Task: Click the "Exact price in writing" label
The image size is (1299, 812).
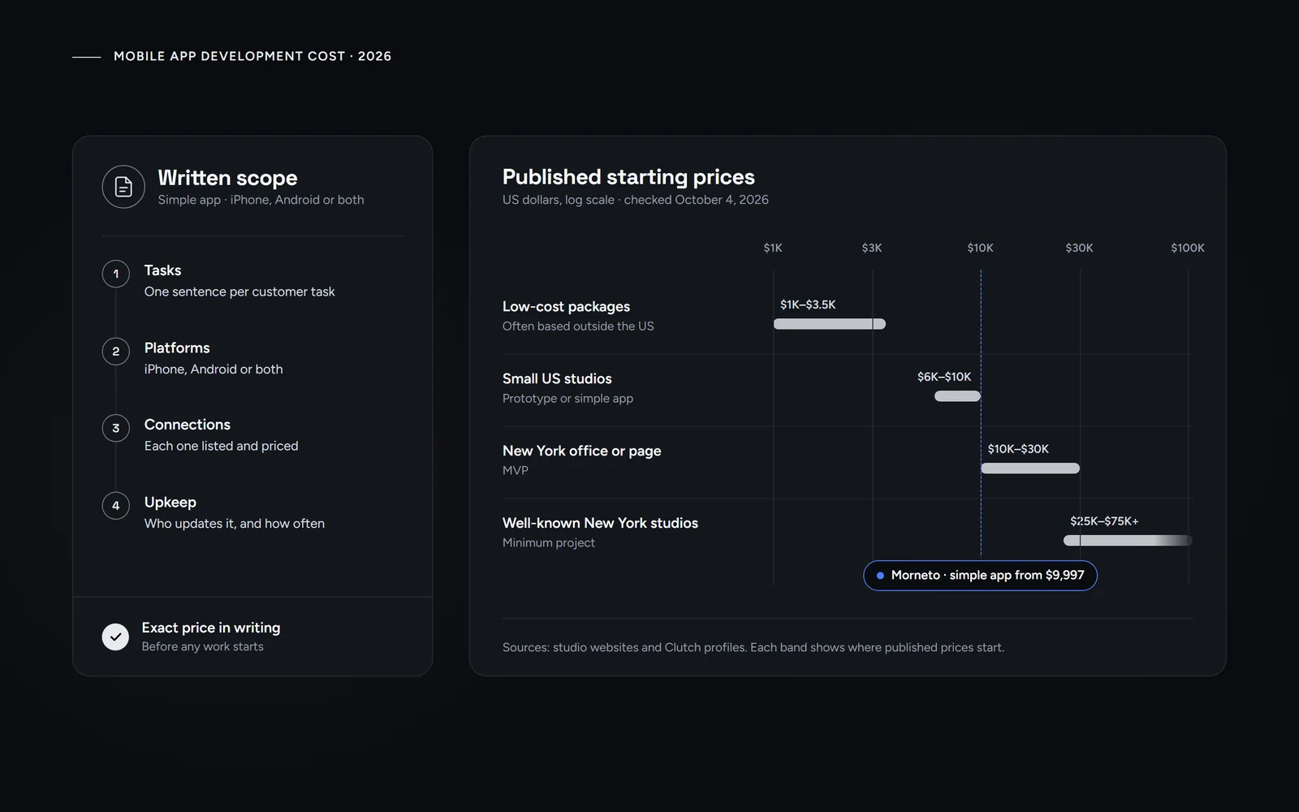Action: pos(211,628)
